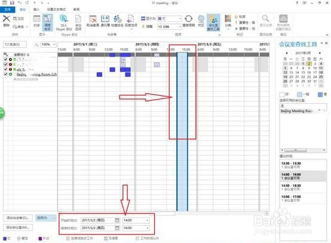Toggle the second attendee checkbox

6,64
